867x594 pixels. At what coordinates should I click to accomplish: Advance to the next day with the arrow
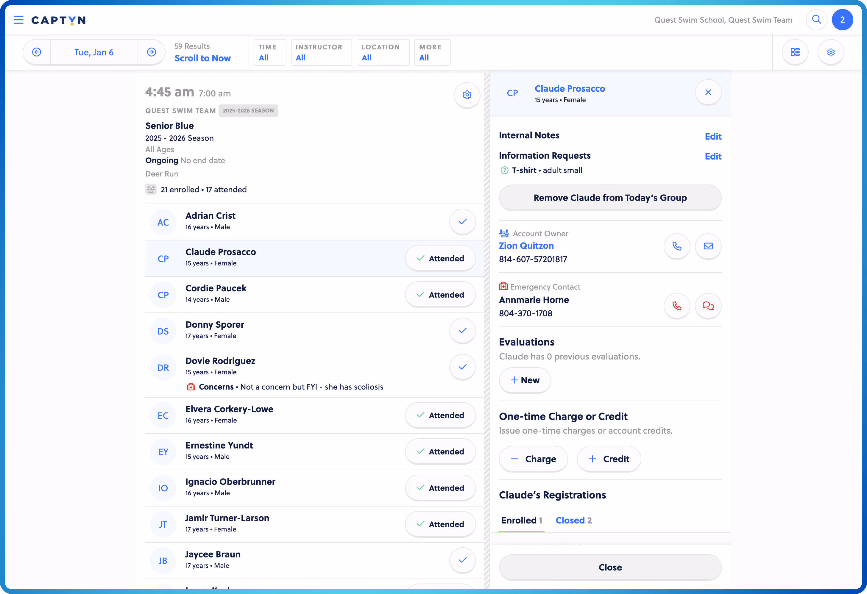click(151, 52)
